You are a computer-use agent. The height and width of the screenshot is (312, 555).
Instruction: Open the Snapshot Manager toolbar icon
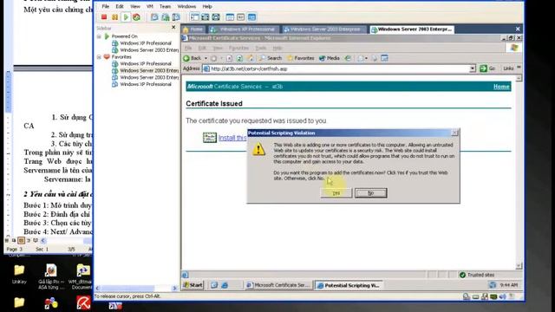(x=176, y=17)
